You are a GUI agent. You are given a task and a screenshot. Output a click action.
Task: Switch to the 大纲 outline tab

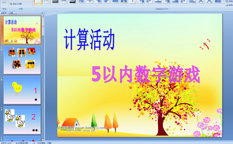point(11,13)
